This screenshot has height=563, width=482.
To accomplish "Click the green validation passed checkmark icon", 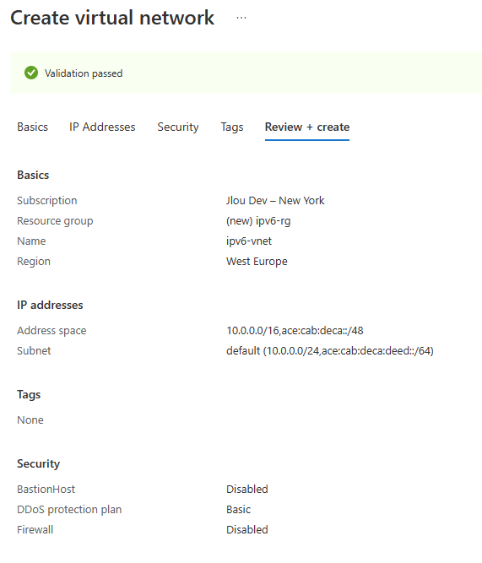I will 31,73.
